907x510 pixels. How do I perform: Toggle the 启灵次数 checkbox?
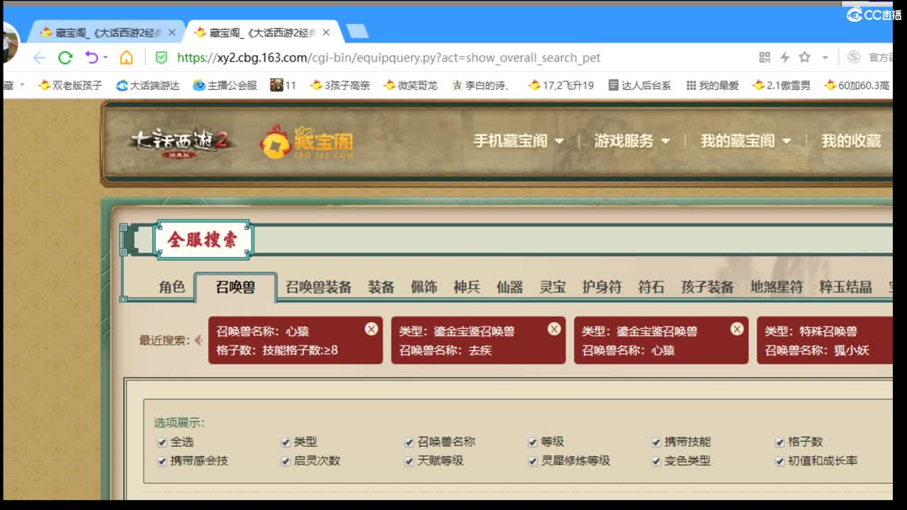click(286, 461)
